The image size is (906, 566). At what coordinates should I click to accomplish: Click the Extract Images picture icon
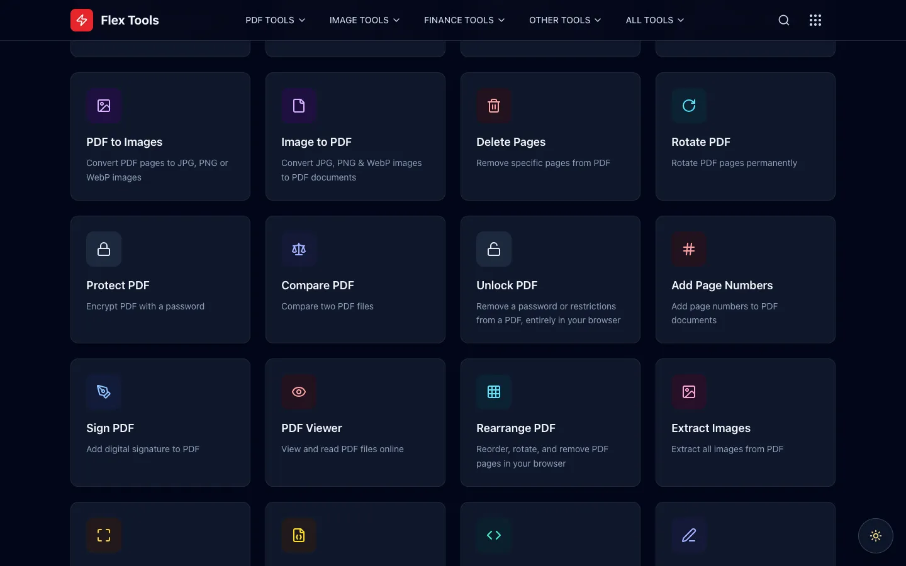(x=689, y=392)
